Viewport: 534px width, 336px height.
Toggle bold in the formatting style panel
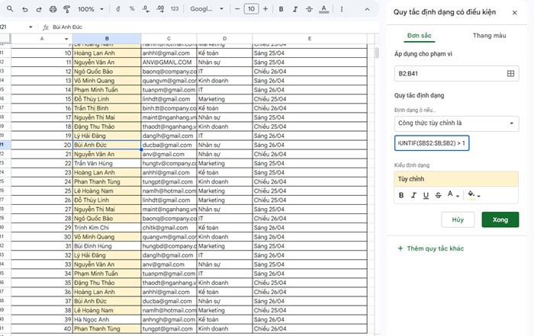(401, 195)
